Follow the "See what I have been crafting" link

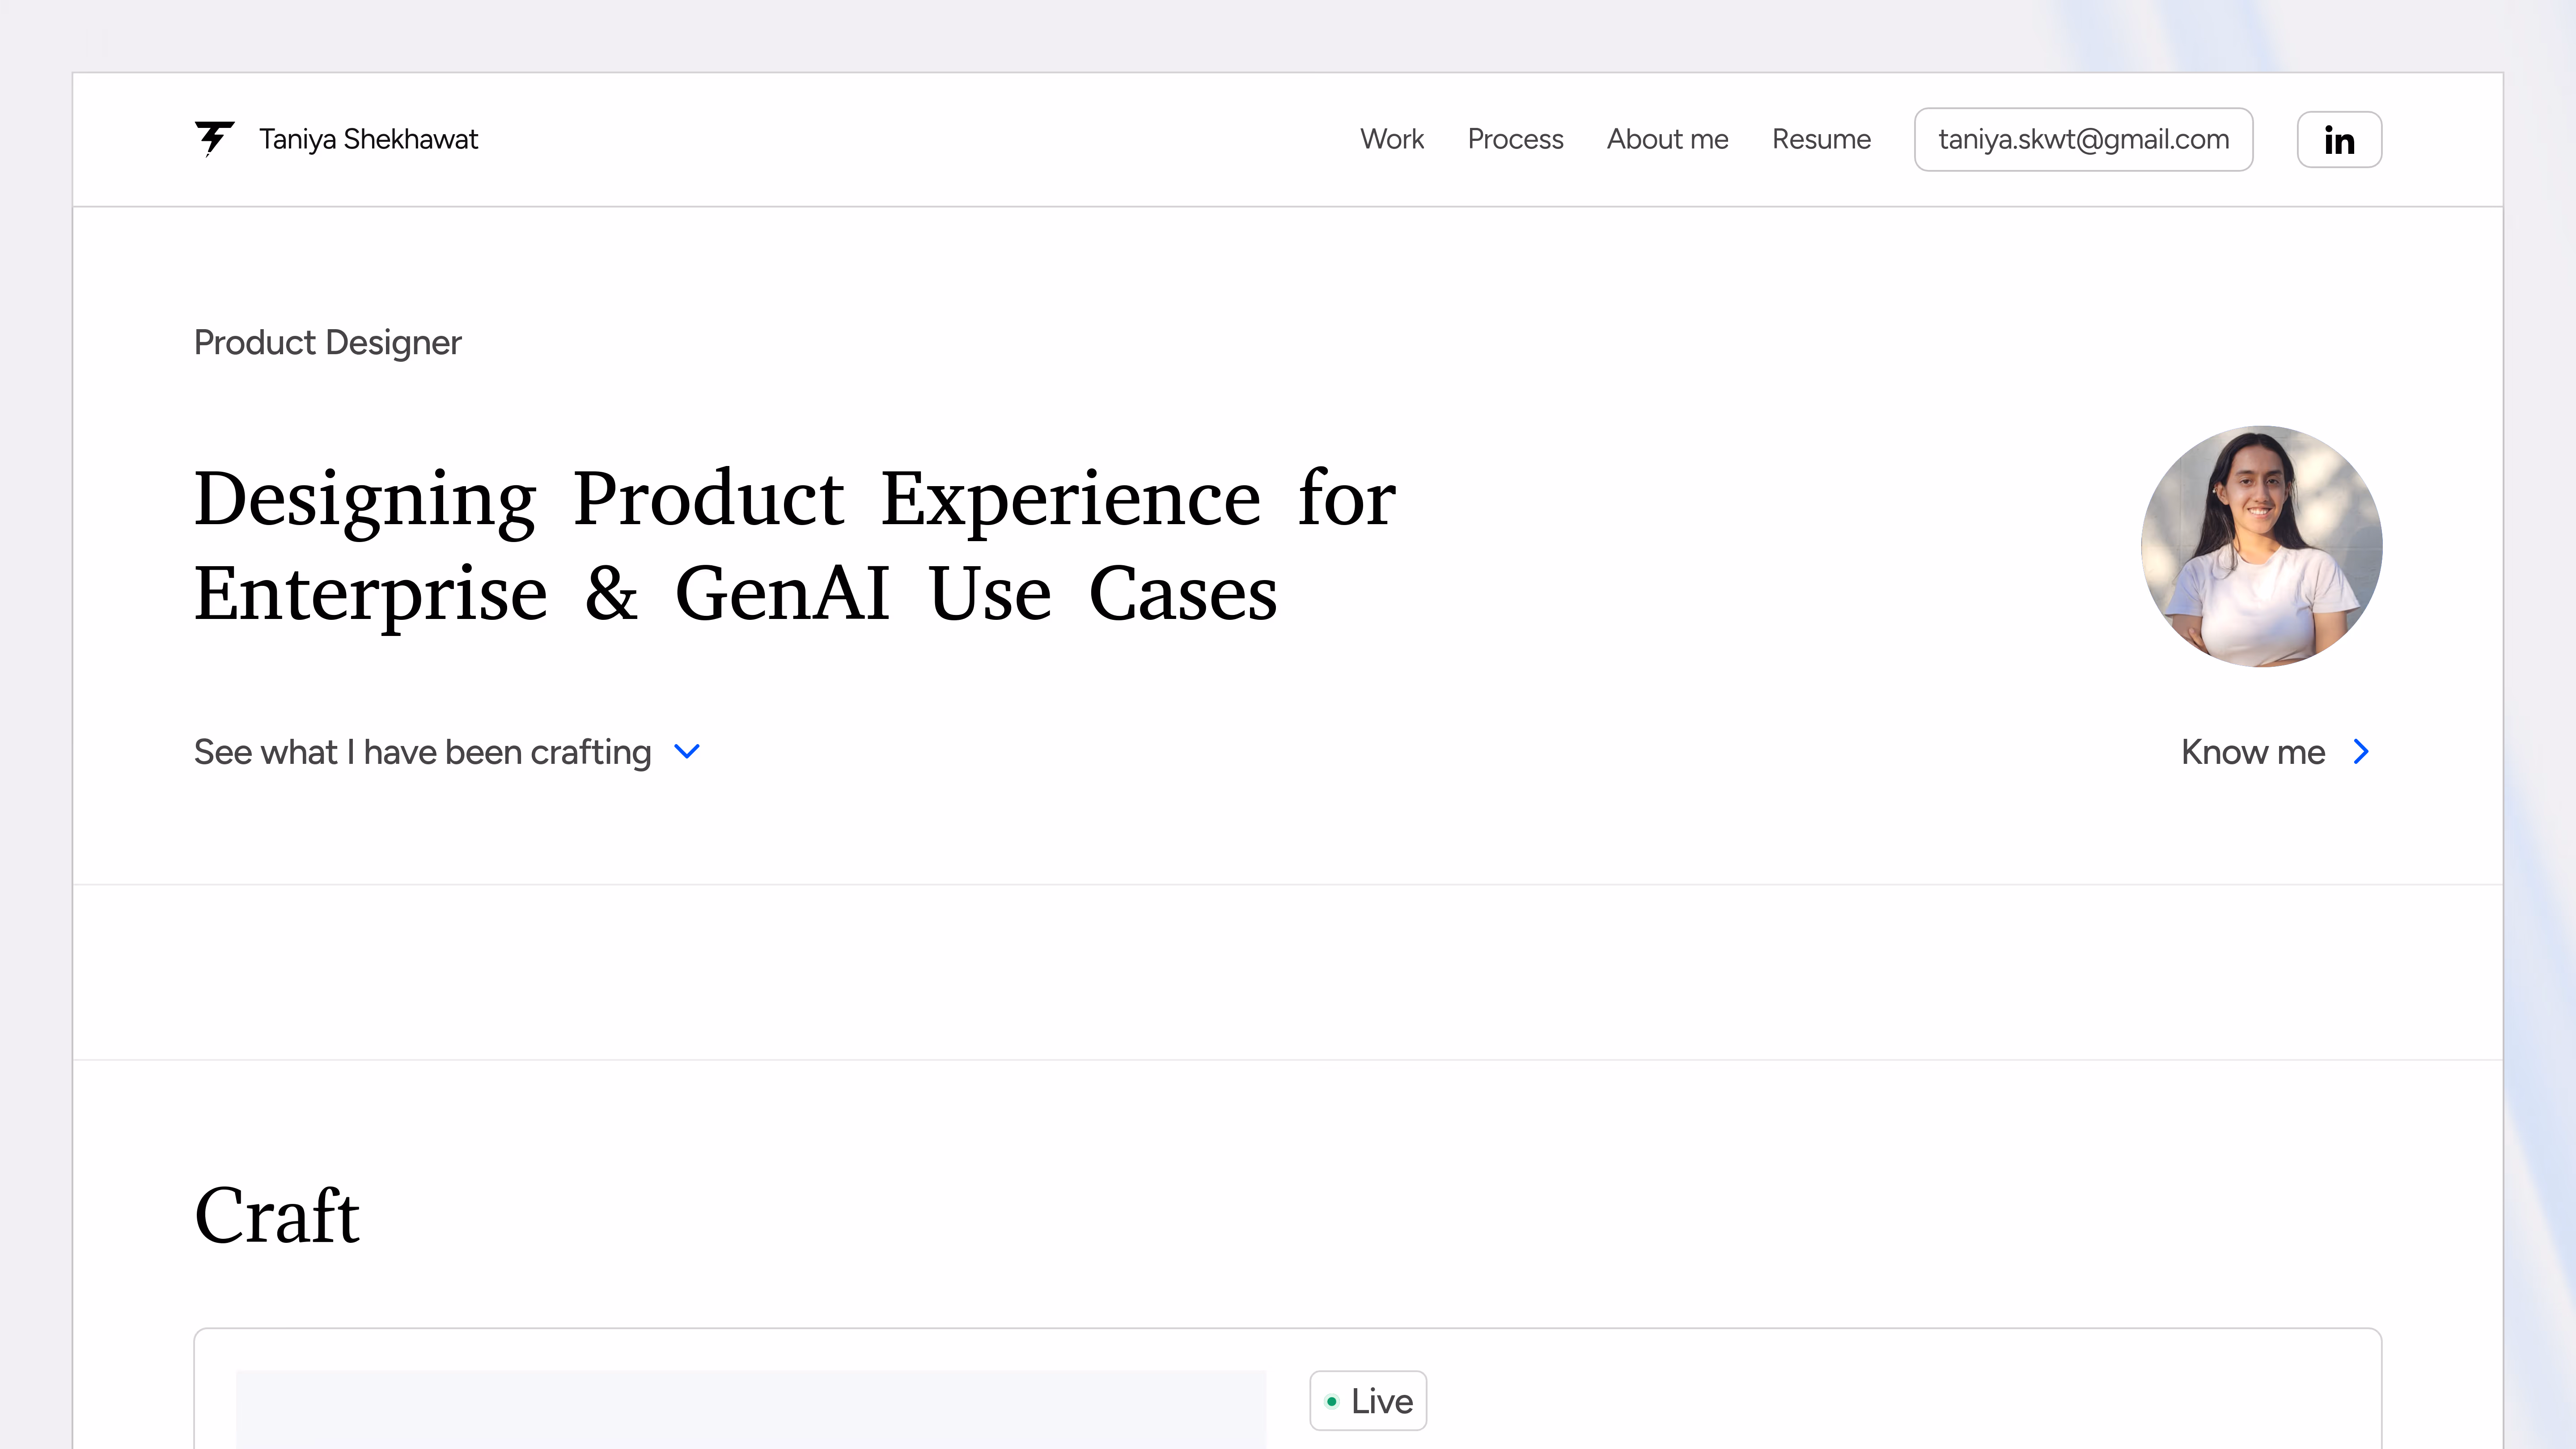coord(422,752)
